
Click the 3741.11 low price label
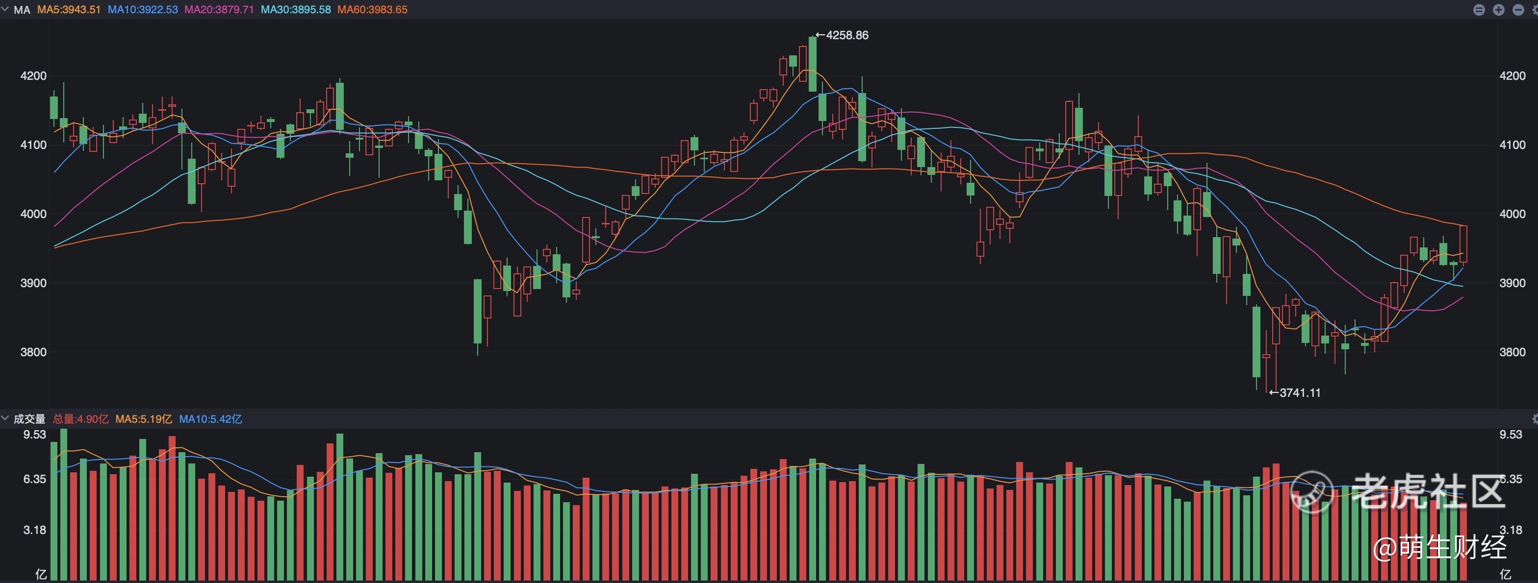coord(1300,393)
